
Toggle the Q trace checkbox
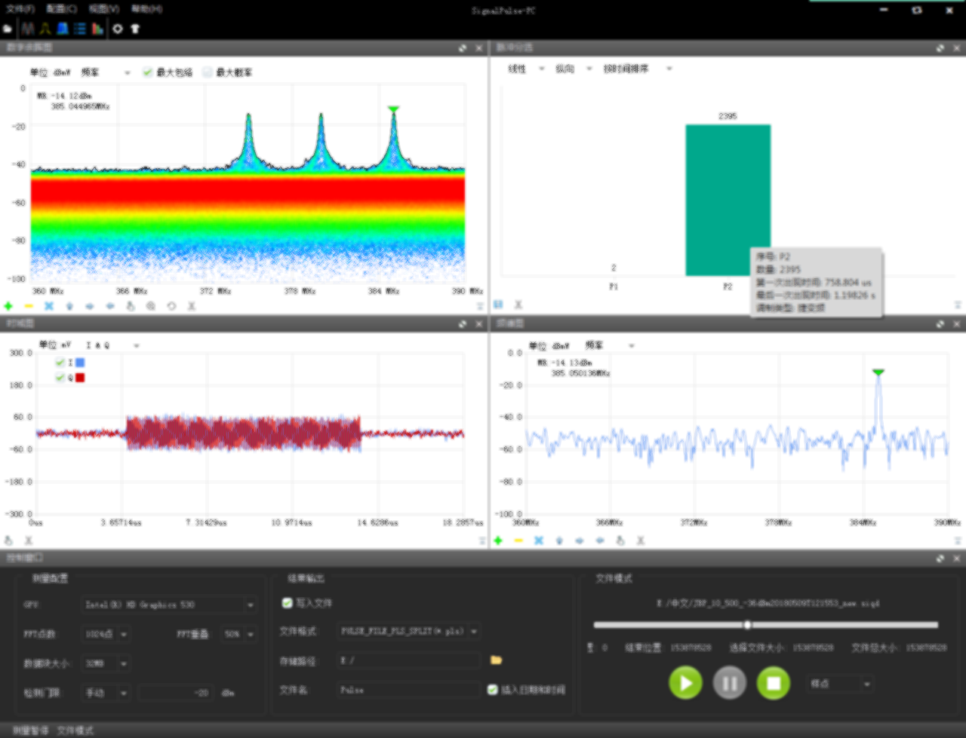tap(60, 378)
